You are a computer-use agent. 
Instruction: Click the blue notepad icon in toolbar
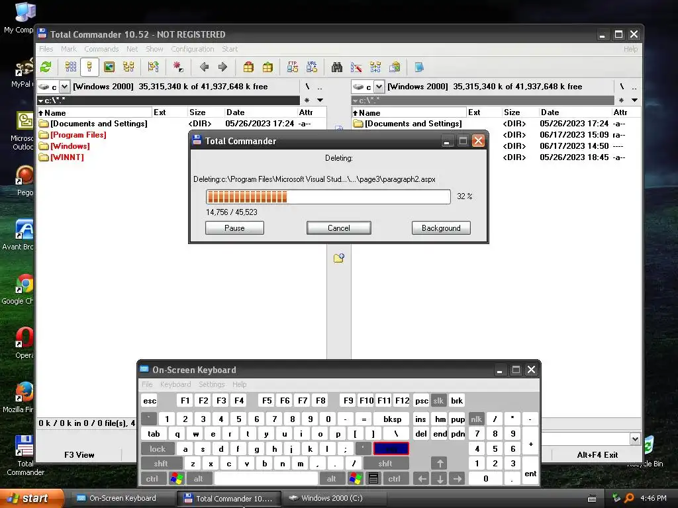419,67
